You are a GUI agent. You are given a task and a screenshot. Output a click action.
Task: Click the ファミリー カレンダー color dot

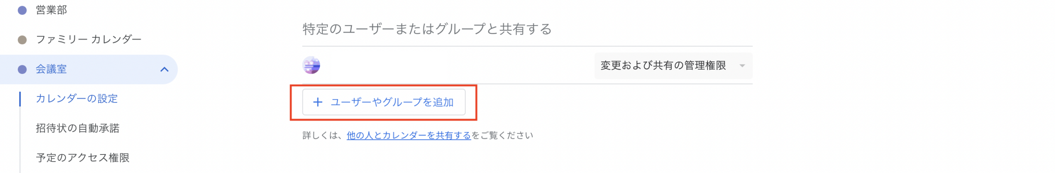click(x=22, y=40)
